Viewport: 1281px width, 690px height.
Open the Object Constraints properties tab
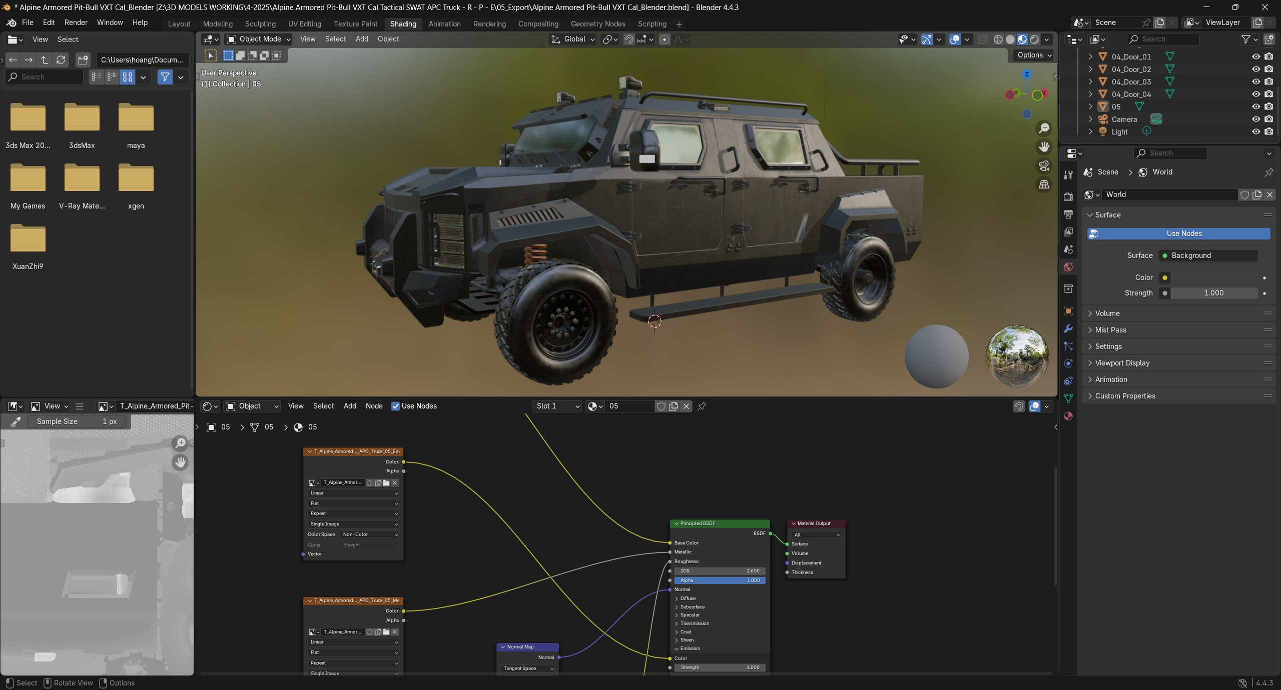[x=1068, y=381]
